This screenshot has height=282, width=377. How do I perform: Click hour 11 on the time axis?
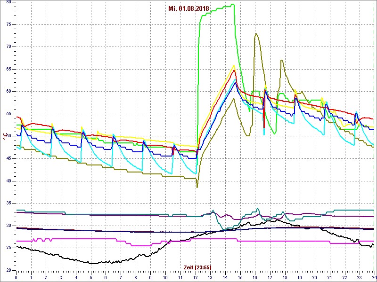(x=180, y=277)
